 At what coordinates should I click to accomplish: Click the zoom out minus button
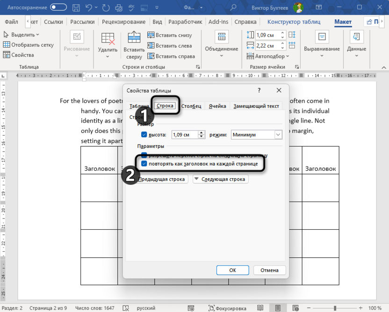[x=309, y=308]
